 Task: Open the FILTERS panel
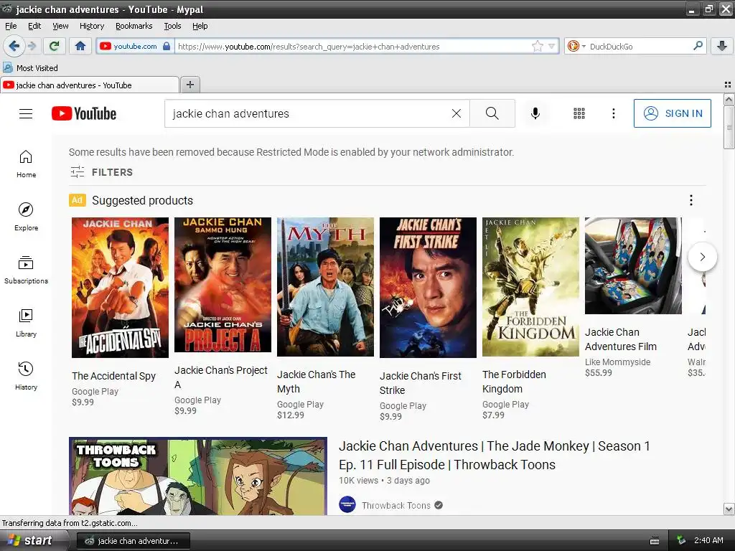point(101,172)
